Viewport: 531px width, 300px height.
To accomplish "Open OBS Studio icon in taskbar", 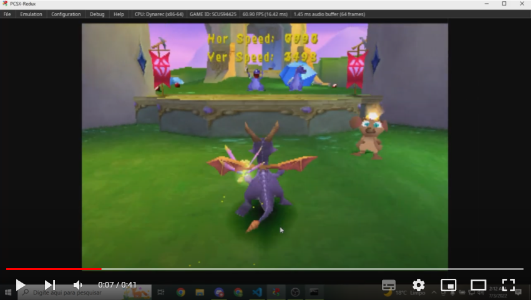I will [295, 293].
